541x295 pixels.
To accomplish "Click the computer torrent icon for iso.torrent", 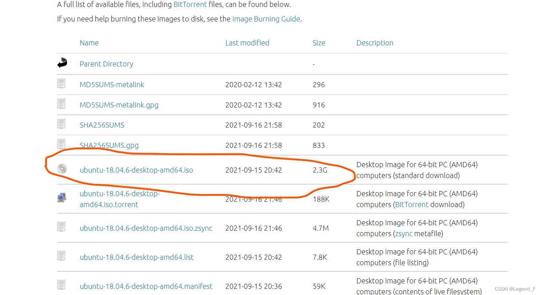I will [x=62, y=198].
